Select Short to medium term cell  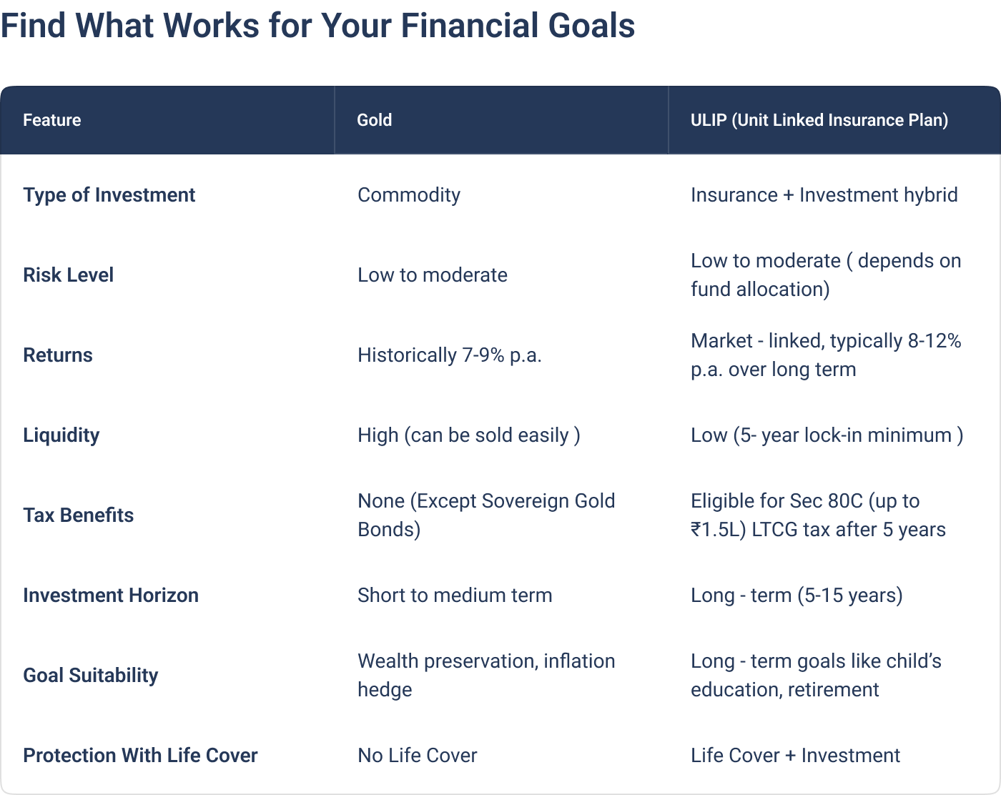pyautogui.click(x=455, y=596)
